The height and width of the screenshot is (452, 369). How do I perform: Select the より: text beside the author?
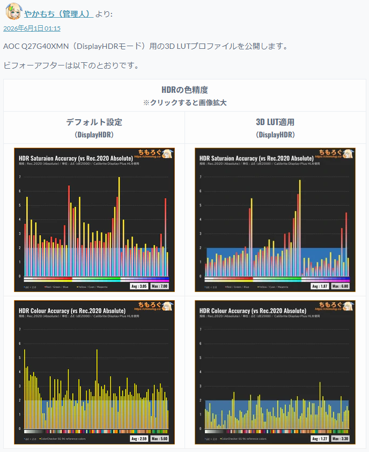(104, 14)
